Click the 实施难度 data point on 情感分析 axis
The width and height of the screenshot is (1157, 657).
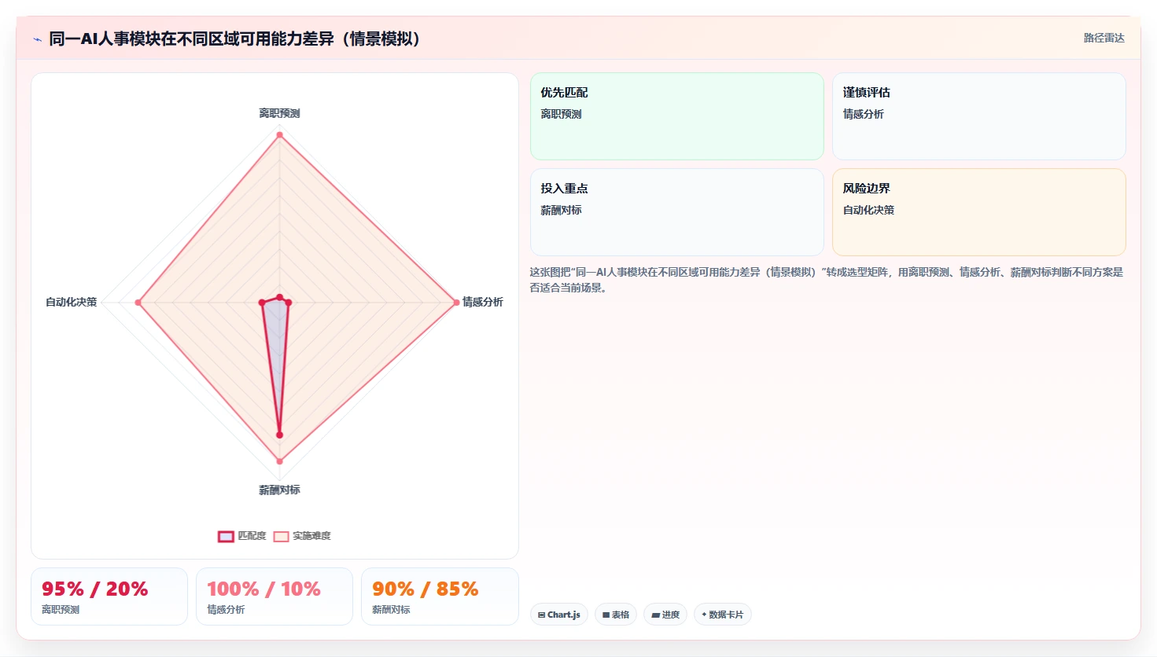coord(456,303)
